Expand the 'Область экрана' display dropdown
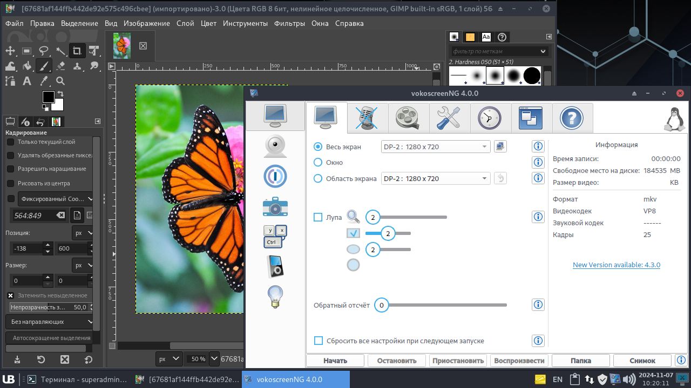Image resolution: width=691 pixels, height=388 pixels. (x=435, y=178)
